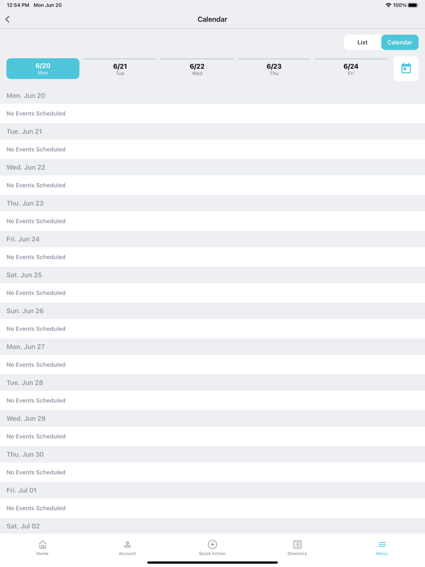Open the Menu hamburger icon
This screenshot has width=425, height=567.
coord(382,544)
